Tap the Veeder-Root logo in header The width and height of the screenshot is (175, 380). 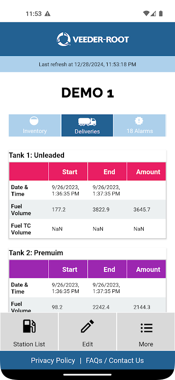click(x=92, y=39)
